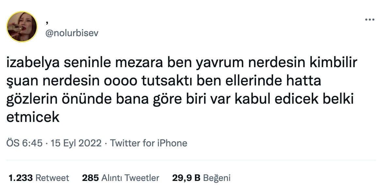
Task: View the 1.233 retweet count number
Action: click(x=21, y=178)
